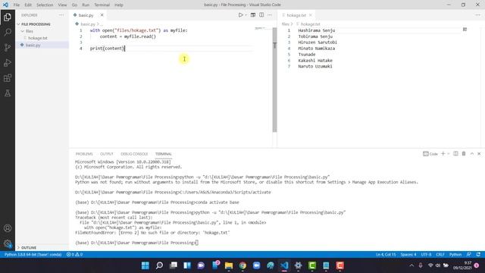
Task: Run Python file with the play button
Action: tap(241, 15)
